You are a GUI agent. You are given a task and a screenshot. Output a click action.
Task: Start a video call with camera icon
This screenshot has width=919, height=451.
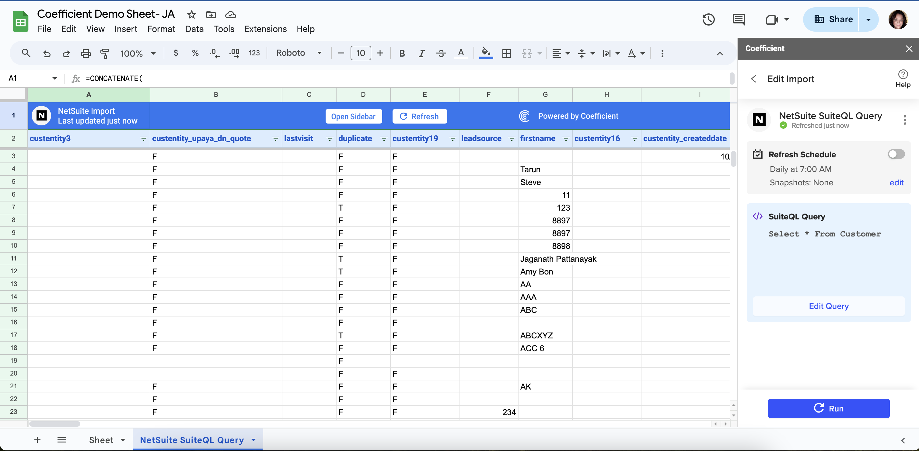point(772,19)
